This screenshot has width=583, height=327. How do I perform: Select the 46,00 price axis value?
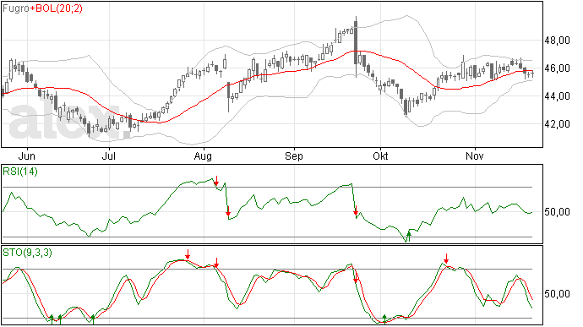click(557, 68)
